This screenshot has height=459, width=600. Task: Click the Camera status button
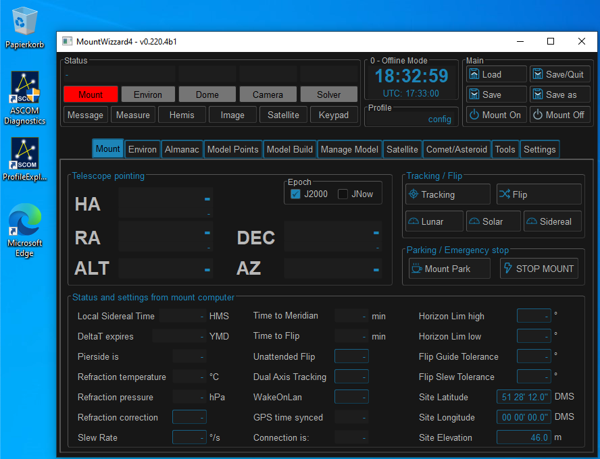tap(268, 94)
